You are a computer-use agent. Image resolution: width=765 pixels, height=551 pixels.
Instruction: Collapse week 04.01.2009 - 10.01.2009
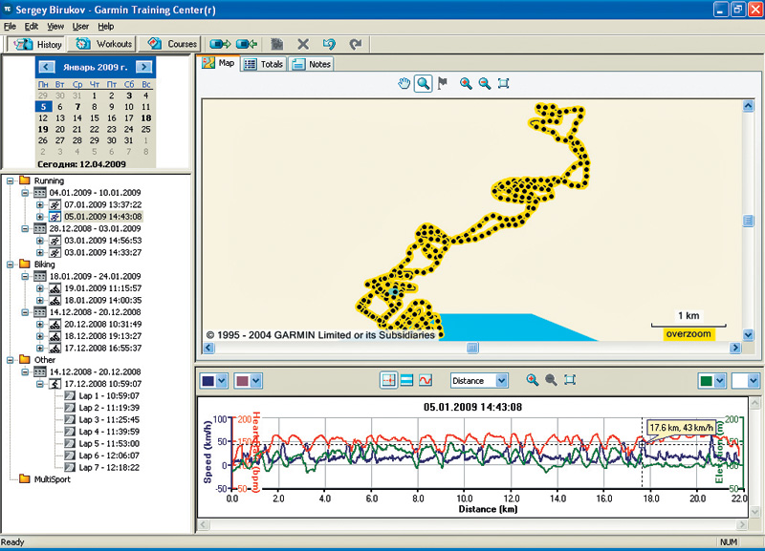click(x=25, y=193)
